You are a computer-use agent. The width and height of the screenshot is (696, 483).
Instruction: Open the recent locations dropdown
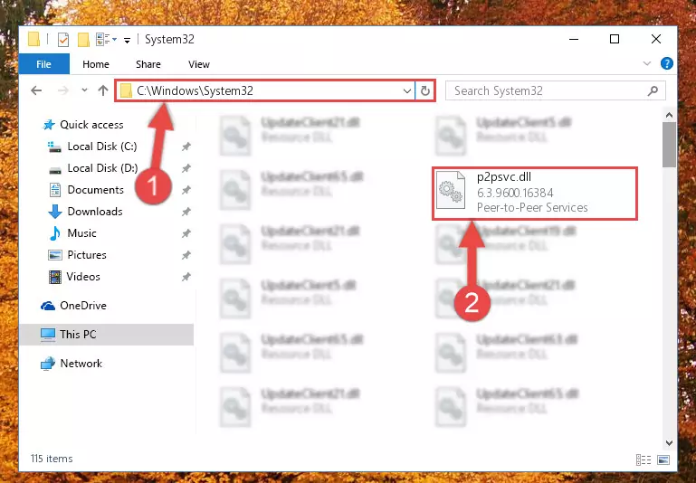coord(84,90)
